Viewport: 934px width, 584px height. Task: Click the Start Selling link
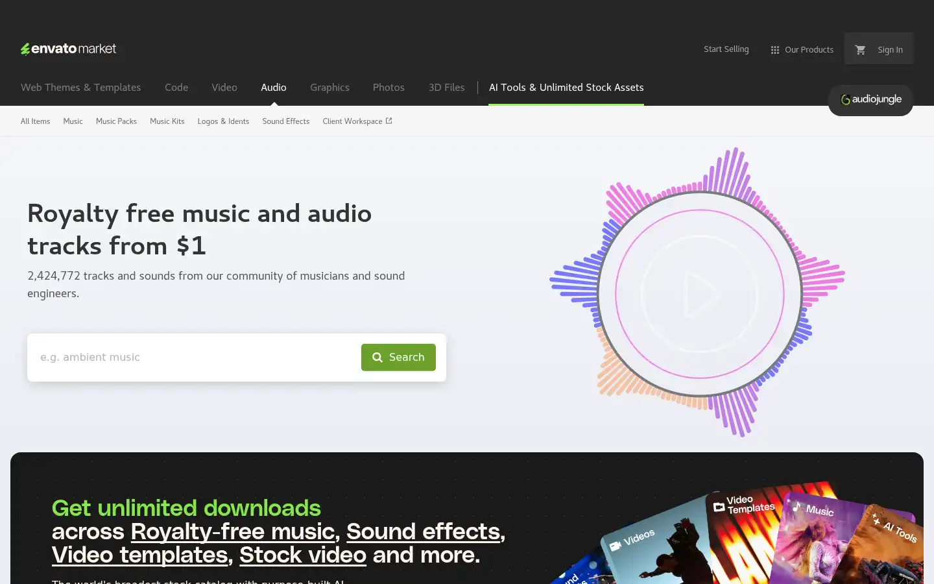[x=726, y=49]
